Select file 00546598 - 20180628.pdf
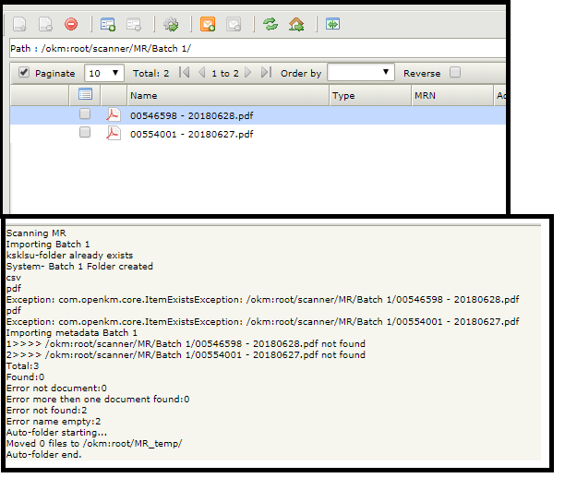The width and height of the screenshot is (565, 490). tap(191, 115)
